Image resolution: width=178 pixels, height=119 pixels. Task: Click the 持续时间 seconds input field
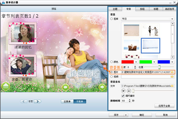(x=125, y=101)
